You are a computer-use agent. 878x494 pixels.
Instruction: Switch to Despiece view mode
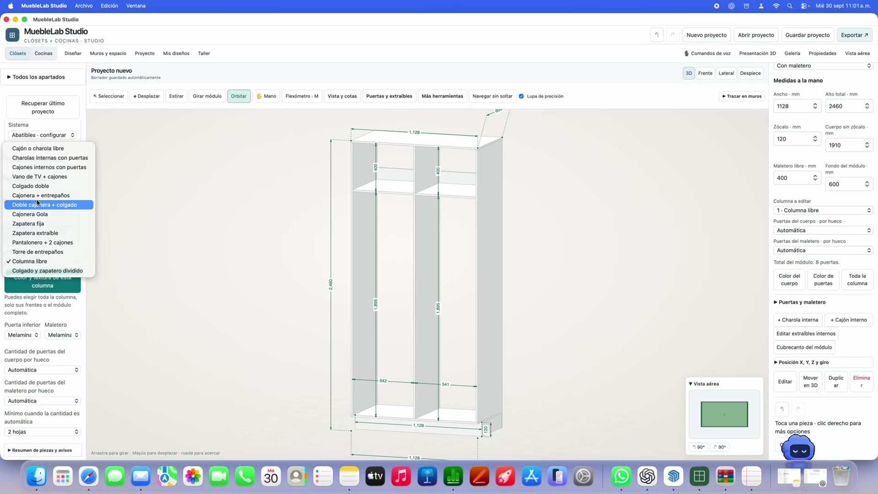pos(750,73)
